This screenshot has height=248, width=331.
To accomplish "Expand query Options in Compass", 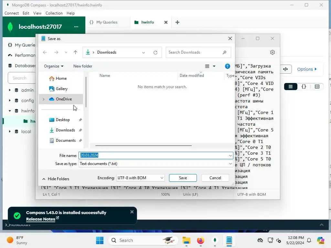I will tap(307, 69).
